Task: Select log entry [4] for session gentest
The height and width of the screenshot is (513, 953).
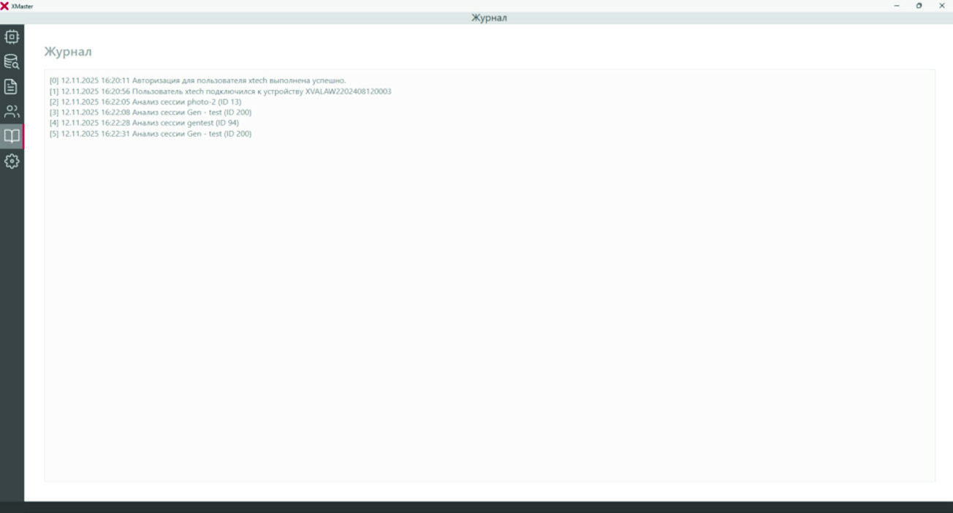Action: tap(144, 123)
